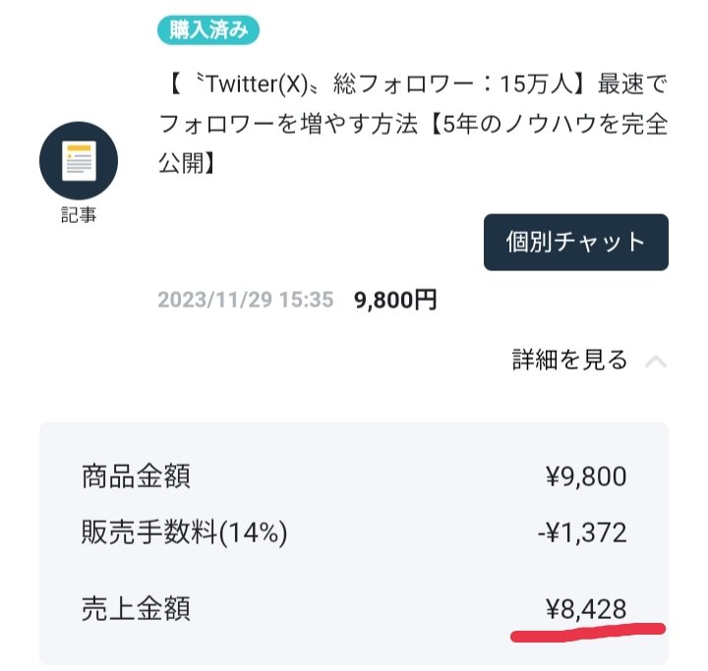
Task: Click the ¥9,800 product amount
Action: [586, 476]
